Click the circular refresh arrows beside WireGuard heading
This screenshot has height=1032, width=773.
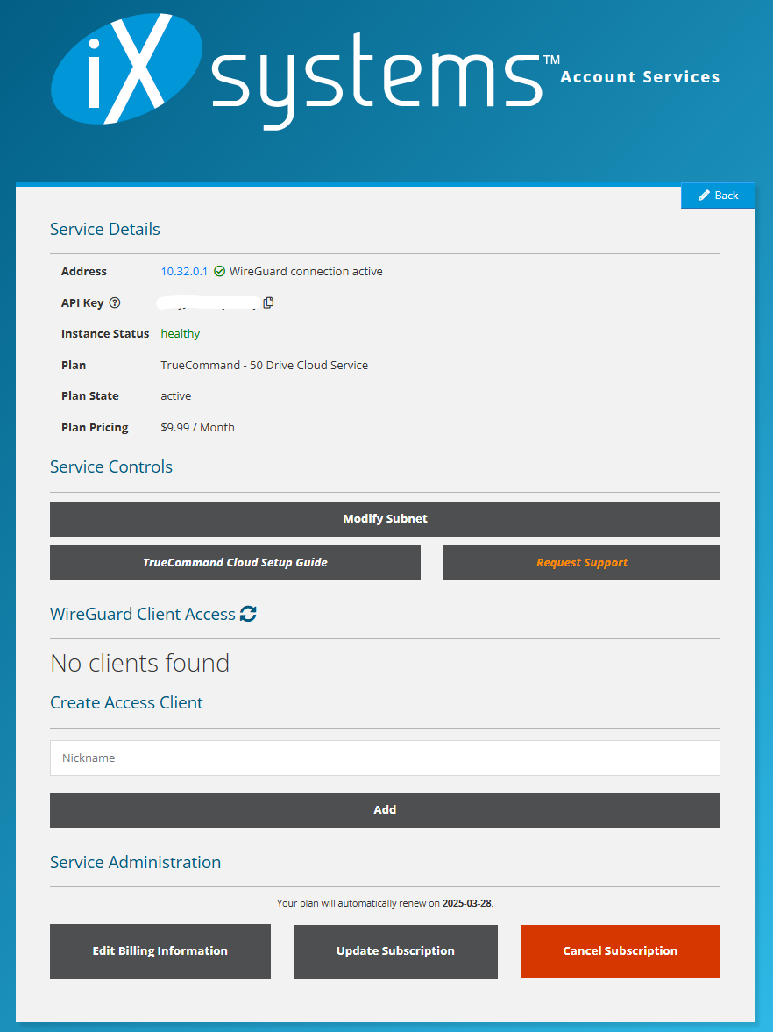click(x=248, y=614)
